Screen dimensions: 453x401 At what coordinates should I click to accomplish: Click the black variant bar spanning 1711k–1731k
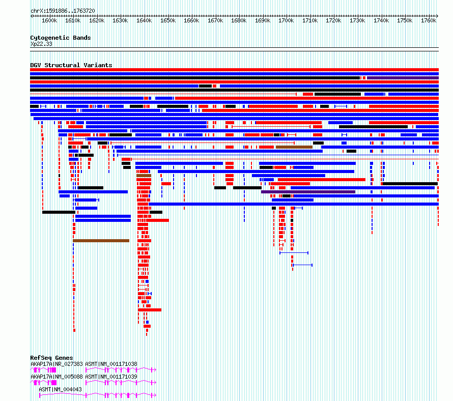tap(338, 94)
